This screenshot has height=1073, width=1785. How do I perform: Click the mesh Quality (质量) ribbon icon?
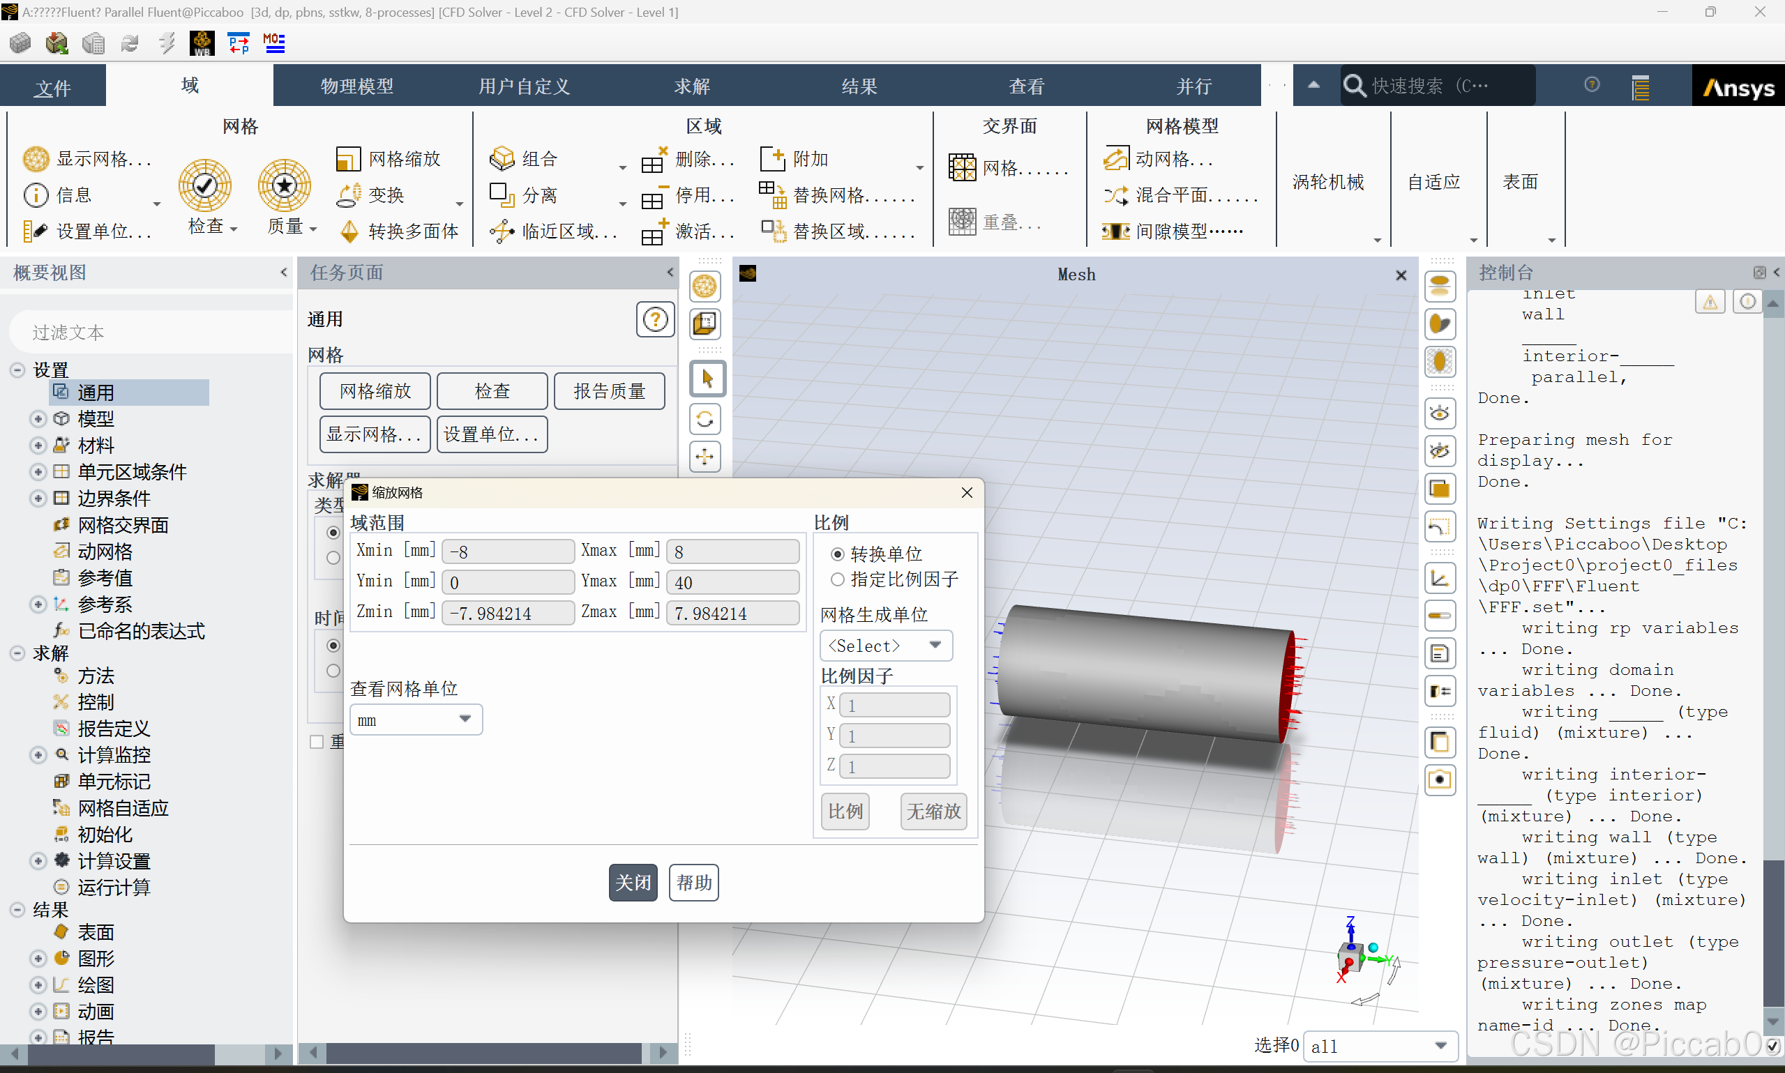pos(284,187)
